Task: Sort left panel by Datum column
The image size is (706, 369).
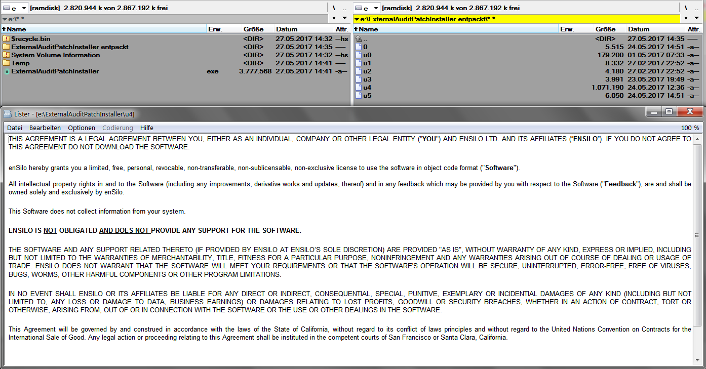Action: tap(304, 29)
